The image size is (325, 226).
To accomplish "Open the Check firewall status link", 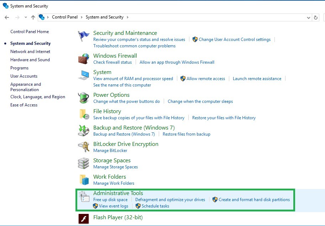I will click(x=112, y=62).
